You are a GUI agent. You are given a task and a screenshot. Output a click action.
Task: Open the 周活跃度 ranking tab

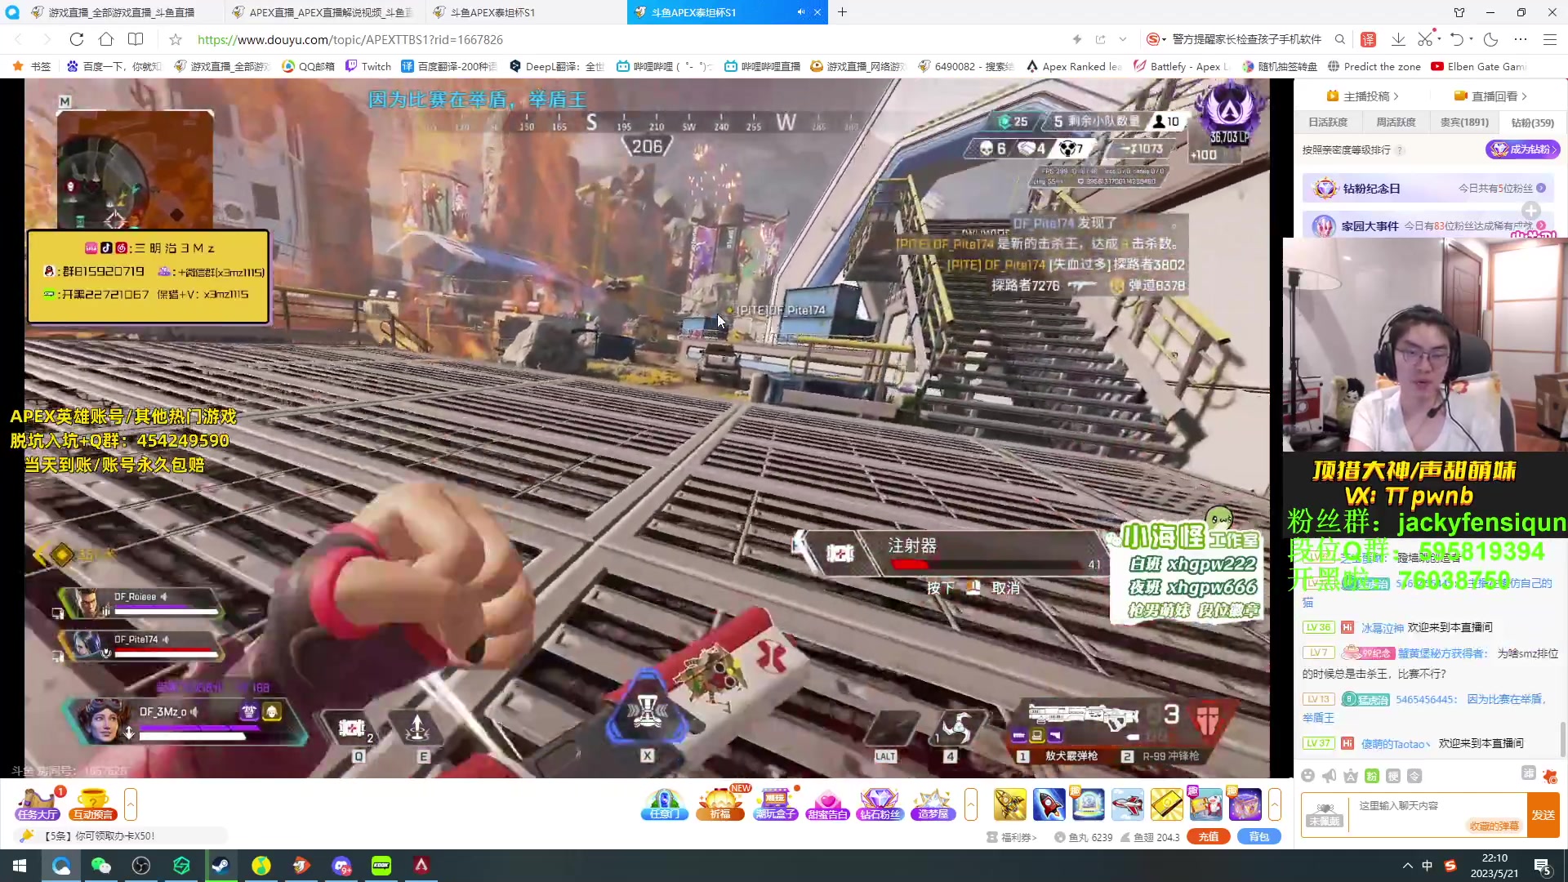1396,122
